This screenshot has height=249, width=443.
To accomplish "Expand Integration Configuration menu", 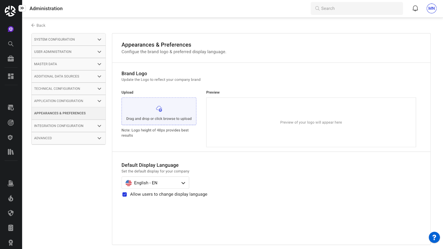I will click(68, 126).
